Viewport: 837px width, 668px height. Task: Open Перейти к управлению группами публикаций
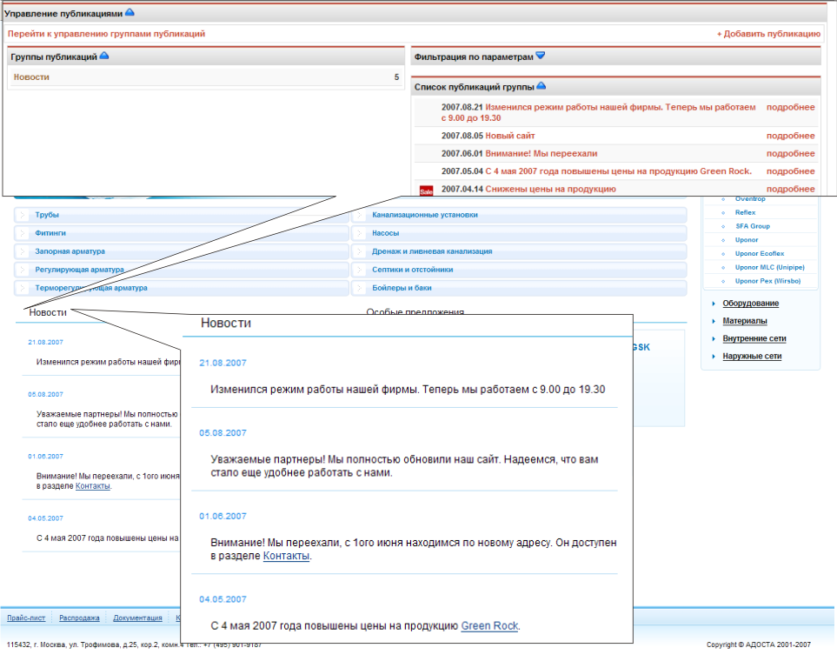pyautogui.click(x=106, y=34)
